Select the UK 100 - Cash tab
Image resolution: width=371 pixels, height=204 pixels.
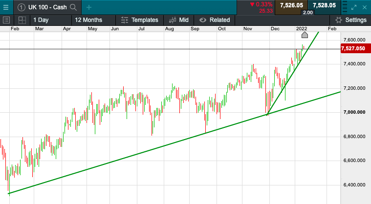47,7
